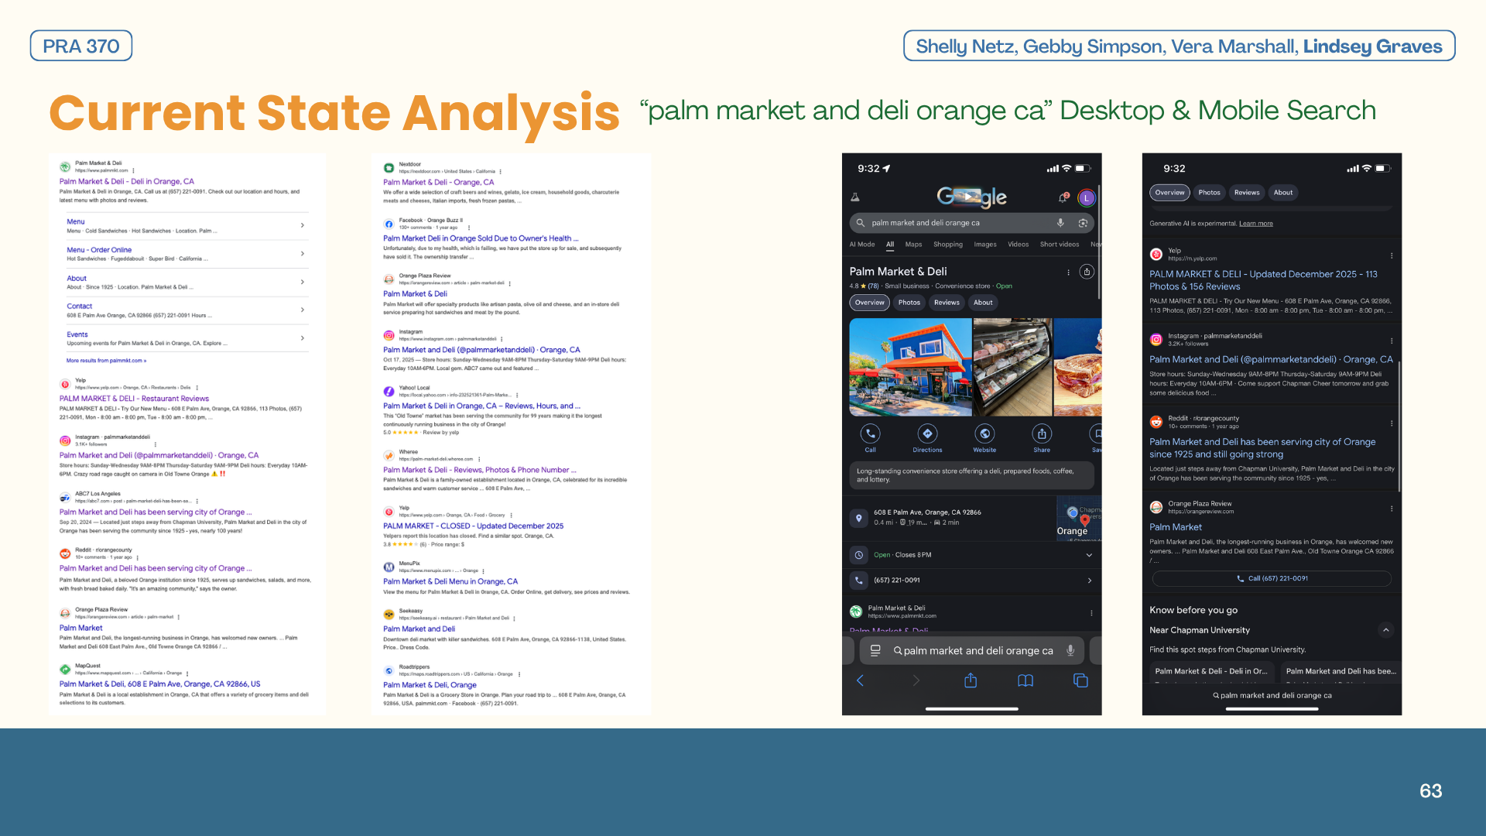Open the notifications bell with red badge
Image resolution: width=1486 pixels, height=836 pixels.
pos(1063,197)
